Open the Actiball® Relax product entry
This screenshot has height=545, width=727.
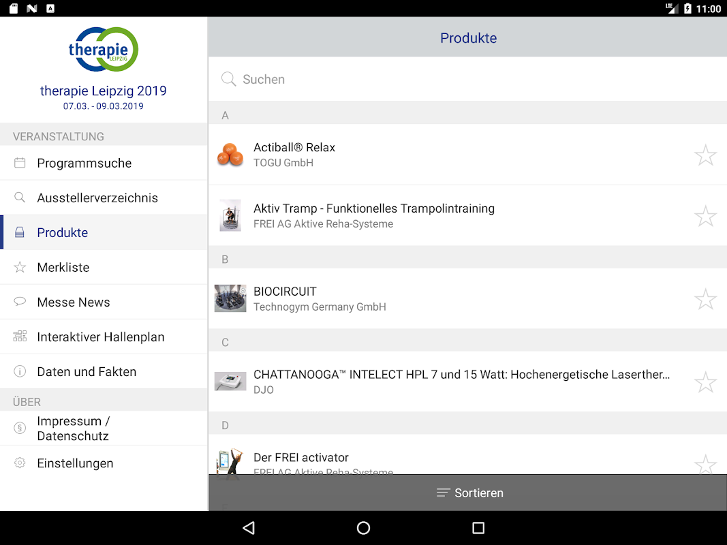(468, 155)
